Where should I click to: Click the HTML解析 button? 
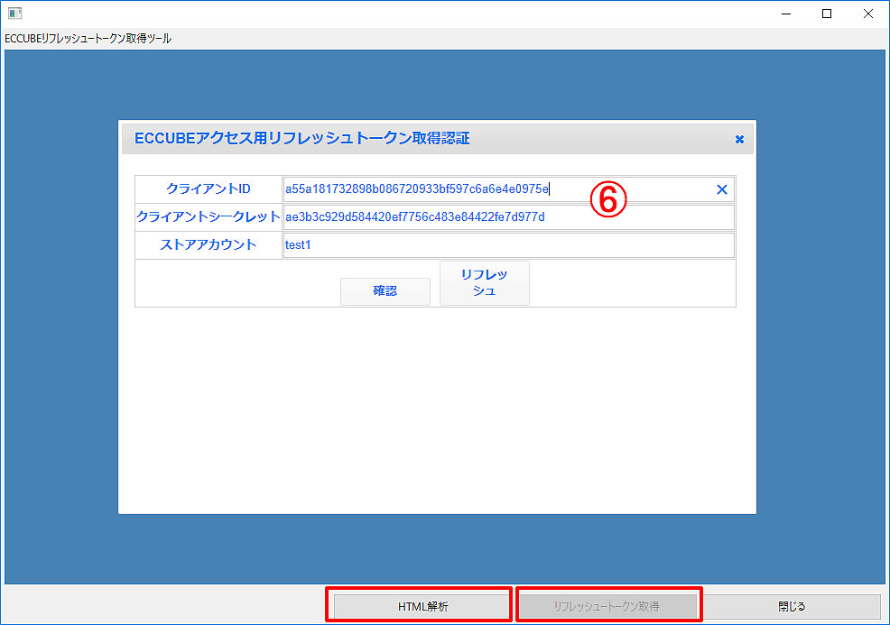(422, 606)
